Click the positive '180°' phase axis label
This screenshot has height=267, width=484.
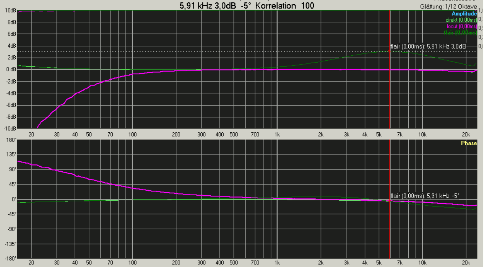[x=11, y=140]
